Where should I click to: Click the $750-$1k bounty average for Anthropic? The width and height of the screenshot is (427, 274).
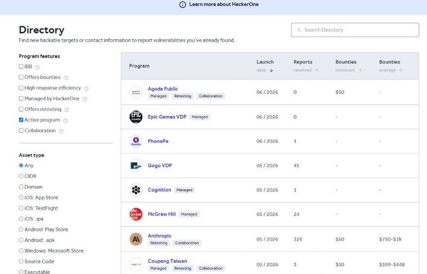390,239
